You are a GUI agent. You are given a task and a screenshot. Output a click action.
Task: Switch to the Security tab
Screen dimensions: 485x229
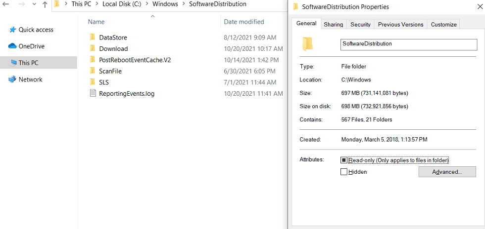[x=360, y=24]
